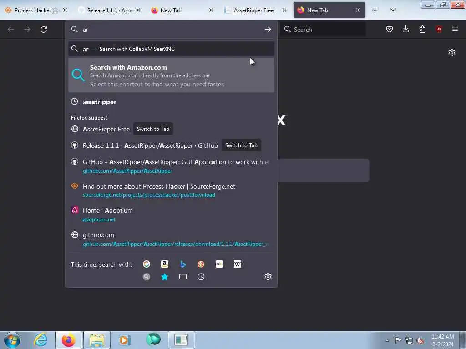Close the Process Hacker tab
This screenshot has width=466, height=349.
point(65,10)
